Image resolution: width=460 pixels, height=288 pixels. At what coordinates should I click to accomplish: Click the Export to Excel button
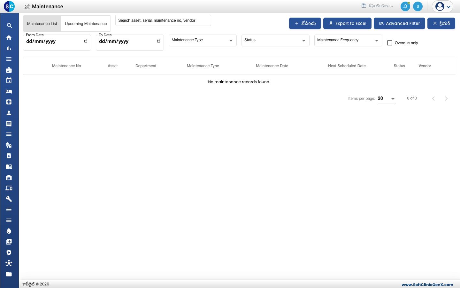pyautogui.click(x=347, y=23)
